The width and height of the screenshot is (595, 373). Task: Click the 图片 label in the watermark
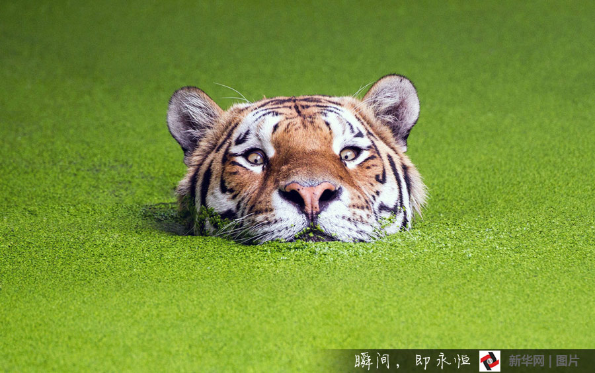[x=567, y=360]
